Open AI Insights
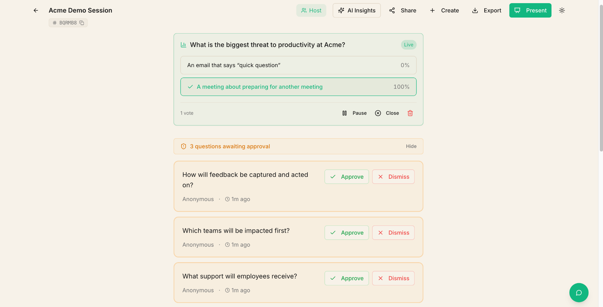Image resolution: width=603 pixels, height=307 pixels. 356,10
